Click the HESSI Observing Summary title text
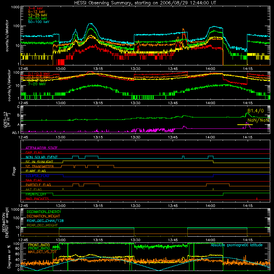Screen dimensions: 274x274 (x=145, y=3)
